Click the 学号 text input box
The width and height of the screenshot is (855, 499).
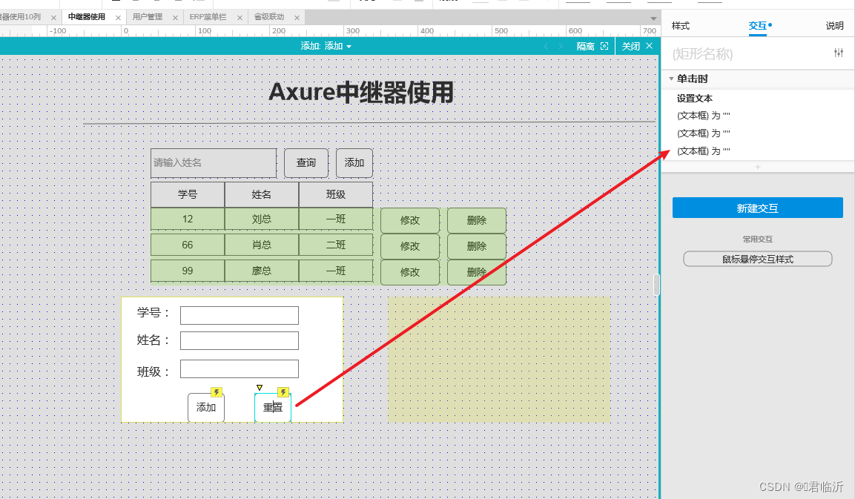[240, 315]
